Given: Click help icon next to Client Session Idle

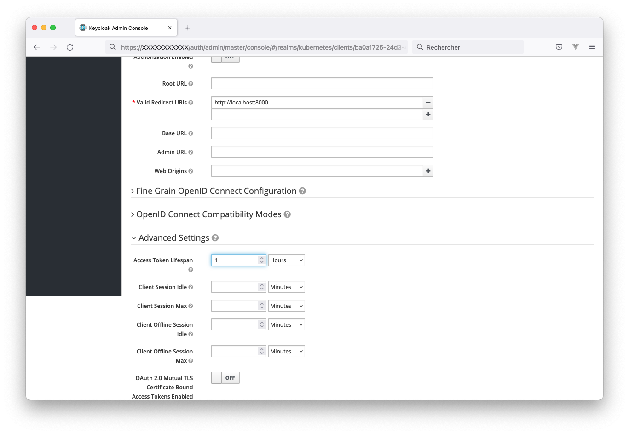Looking at the screenshot, I should (190, 287).
